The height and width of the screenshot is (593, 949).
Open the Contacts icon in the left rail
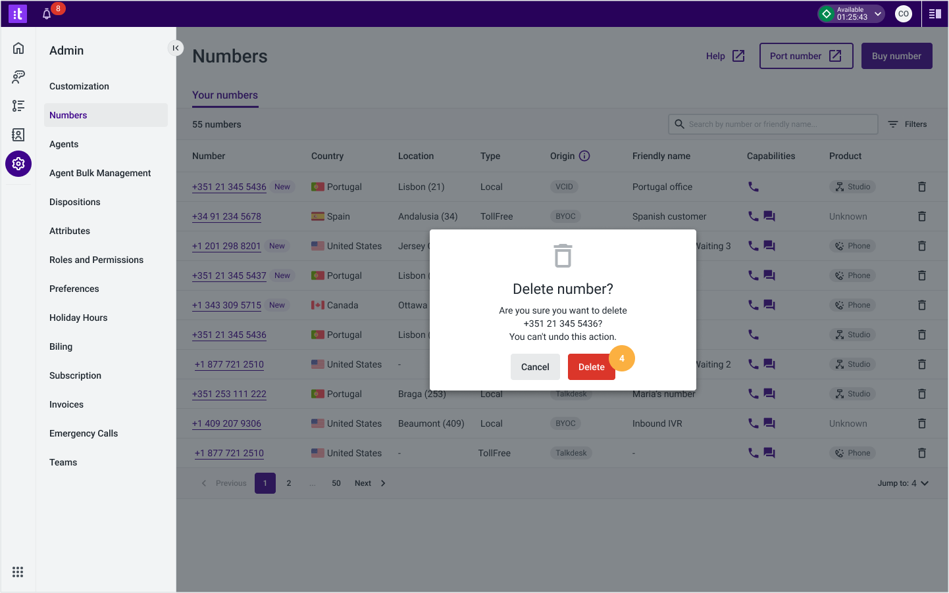[18, 135]
